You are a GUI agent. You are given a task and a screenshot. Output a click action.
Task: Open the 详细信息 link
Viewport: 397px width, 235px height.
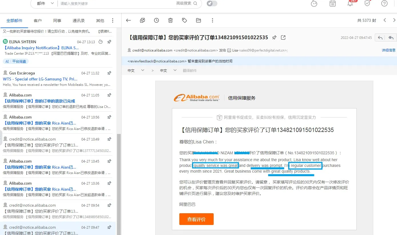tap(388, 50)
